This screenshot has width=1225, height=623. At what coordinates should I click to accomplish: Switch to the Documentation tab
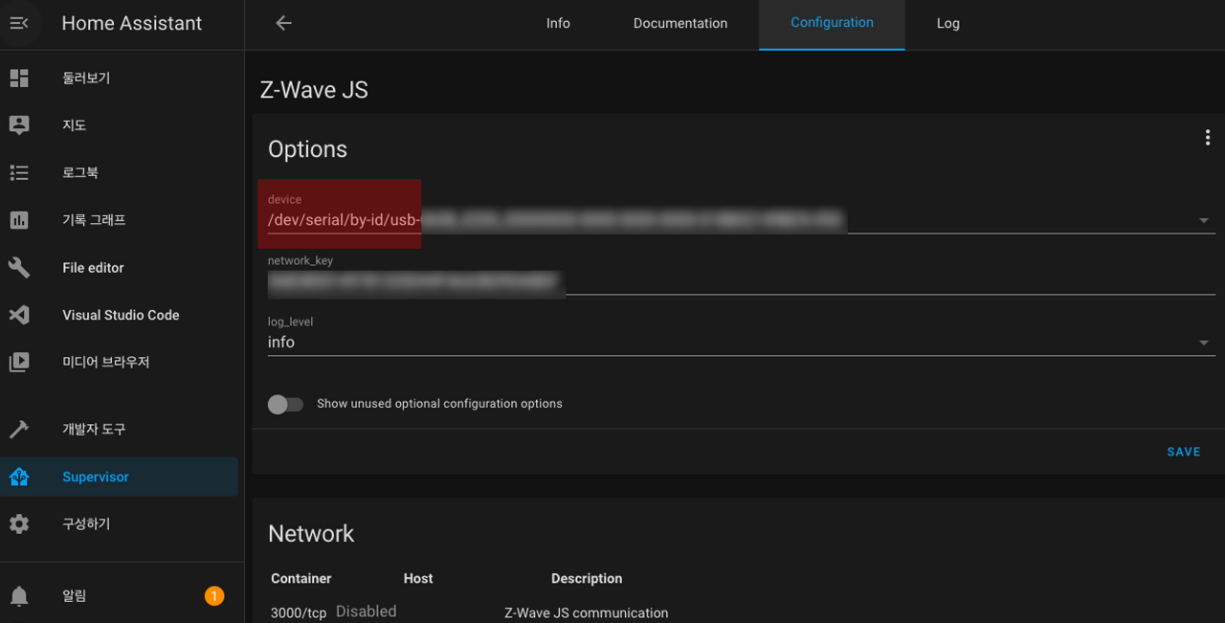tap(680, 23)
